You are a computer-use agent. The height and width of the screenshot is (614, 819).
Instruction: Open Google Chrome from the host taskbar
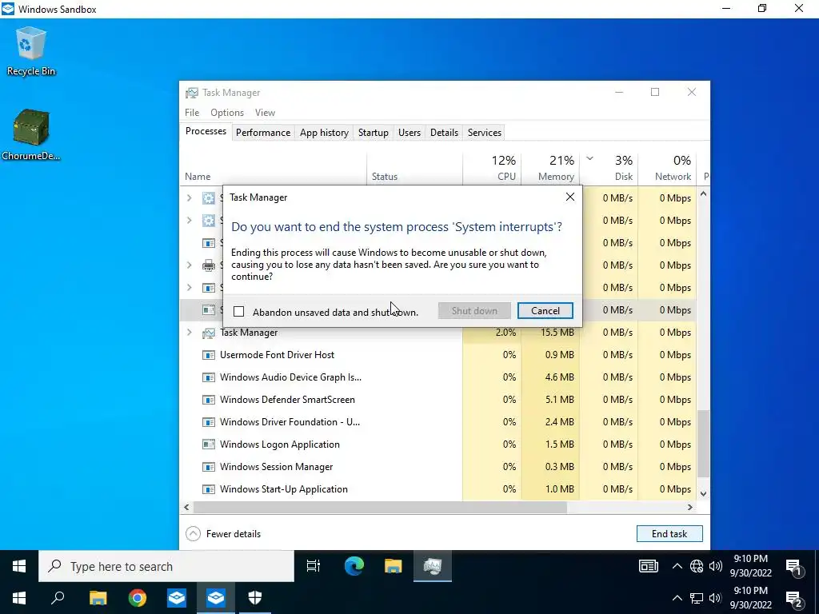138,598
